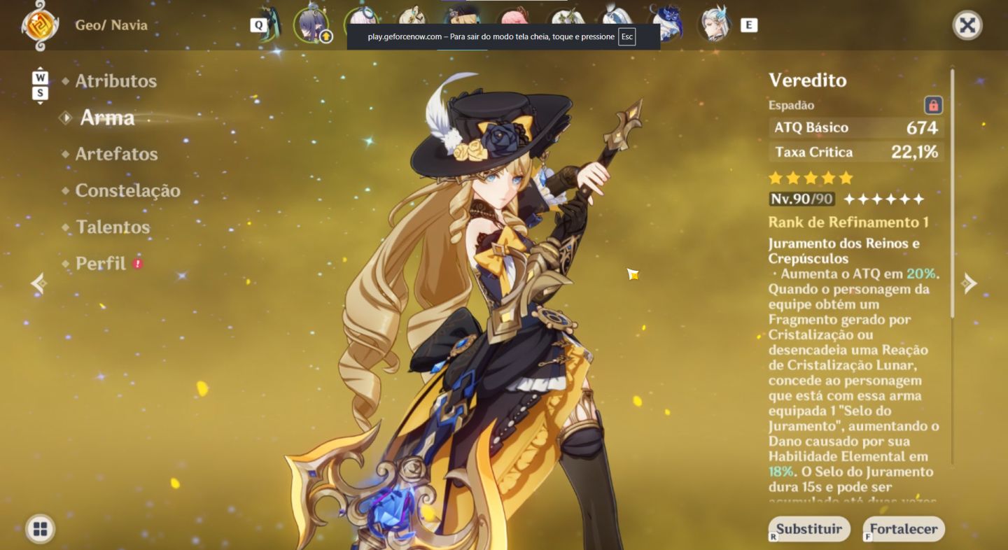Go to the previous character with the left arrow

coord(38,283)
